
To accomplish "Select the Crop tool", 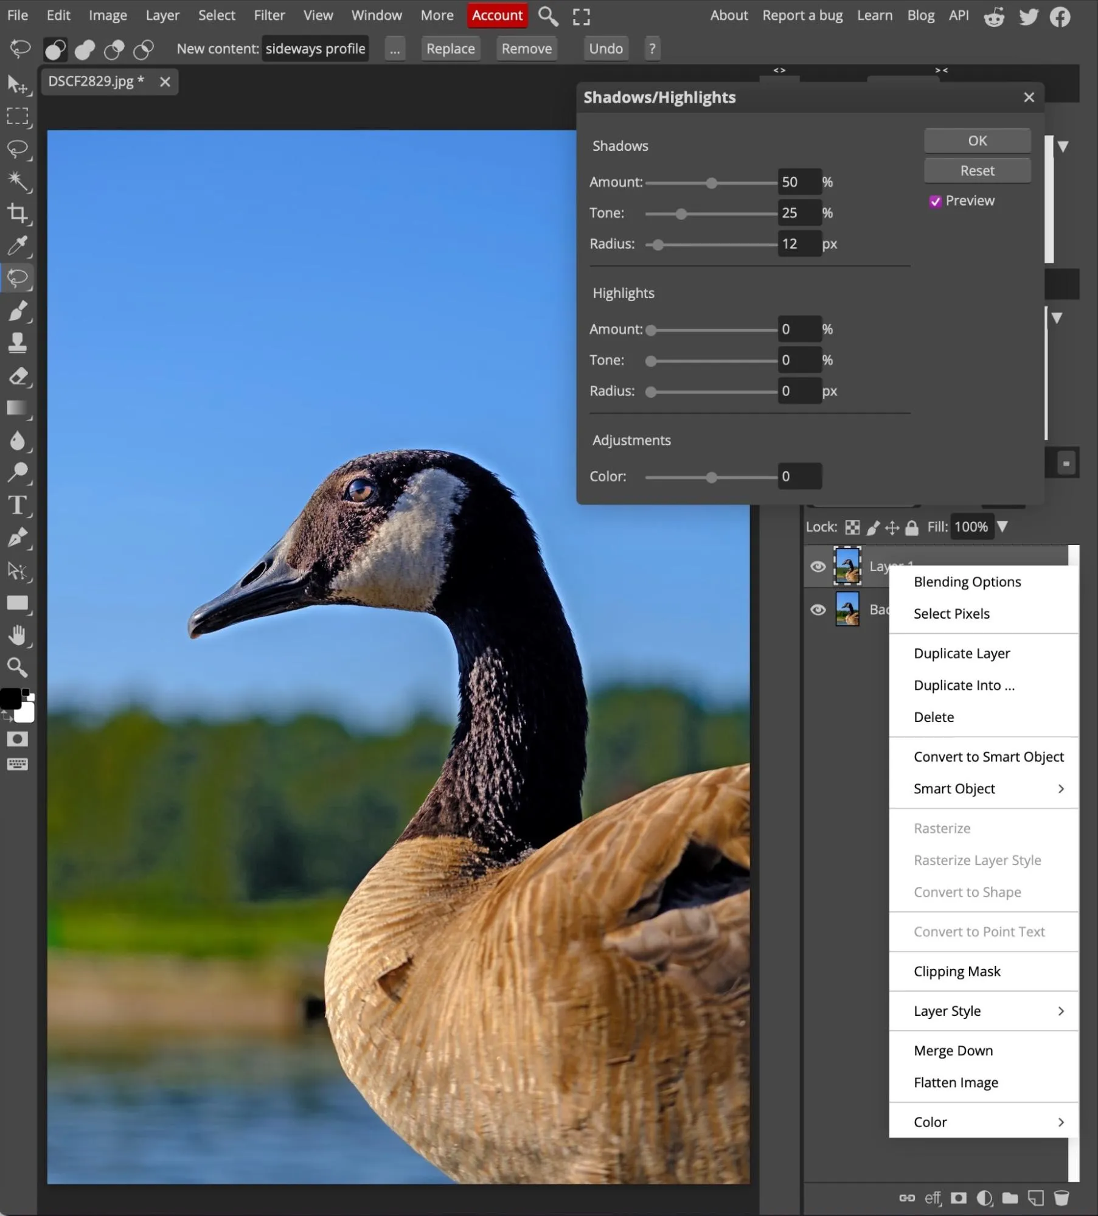I will pos(19,214).
